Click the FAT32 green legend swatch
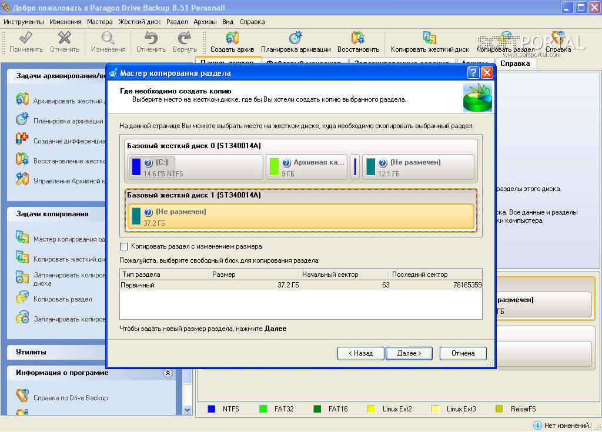The width and height of the screenshot is (602, 432). (263, 409)
